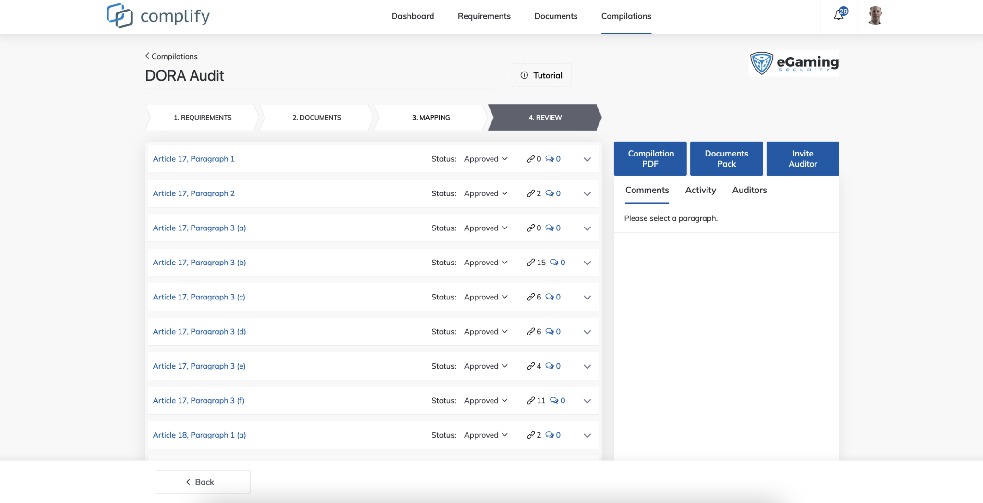
Task: Expand details of Article 17, Paragraph 2
Action: point(587,193)
